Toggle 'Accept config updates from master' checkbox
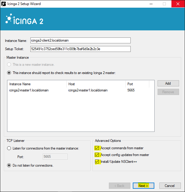185x192 pixels. coord(97,155)
